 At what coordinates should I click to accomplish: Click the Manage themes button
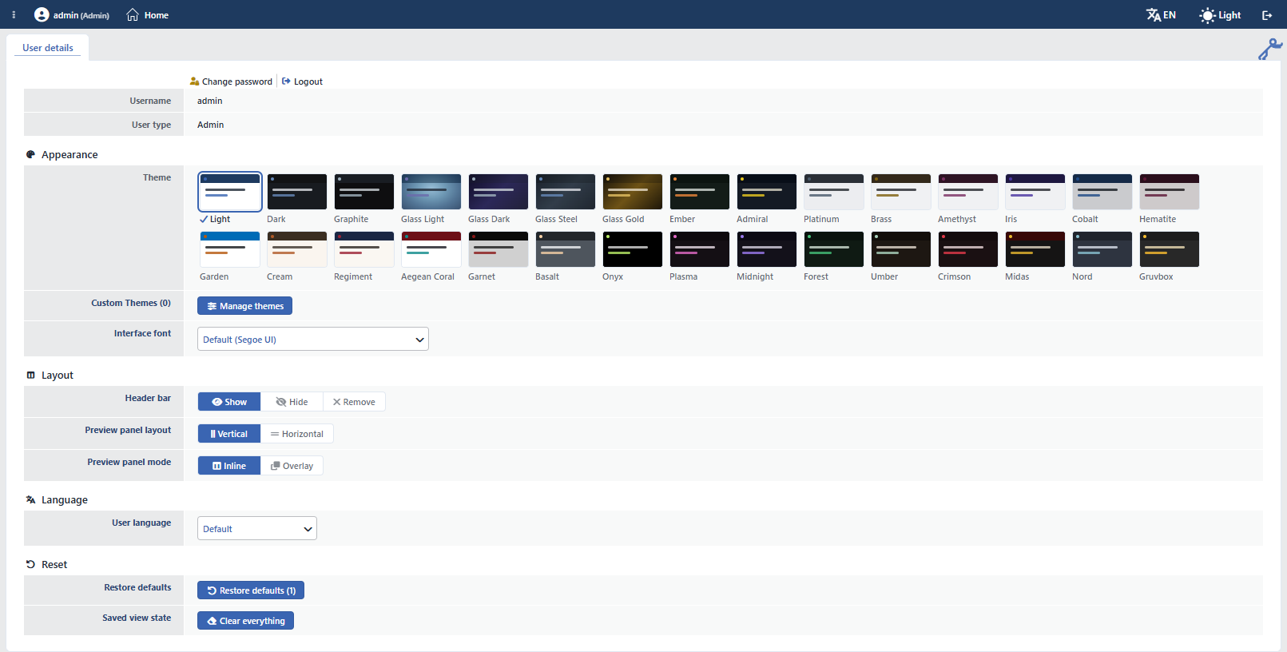244,306
